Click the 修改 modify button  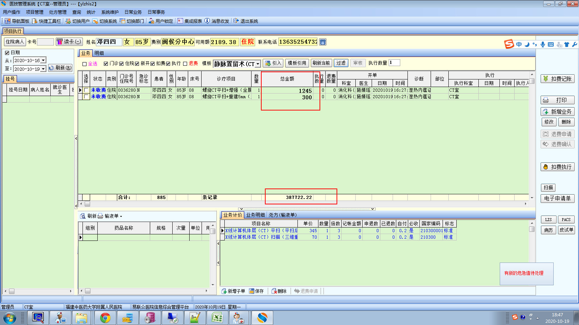tap(549, 122)
